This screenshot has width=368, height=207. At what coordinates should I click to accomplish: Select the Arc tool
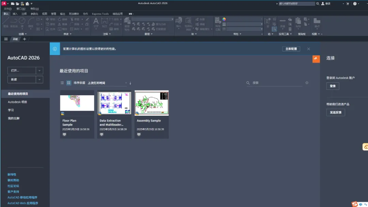[x=31, y=22]
